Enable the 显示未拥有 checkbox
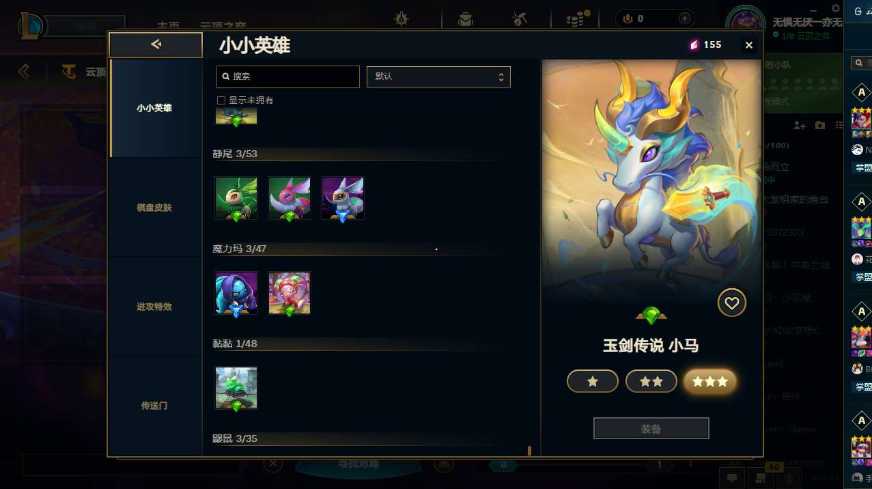Viewport: 872px width, 489px height. pos(221,100)
